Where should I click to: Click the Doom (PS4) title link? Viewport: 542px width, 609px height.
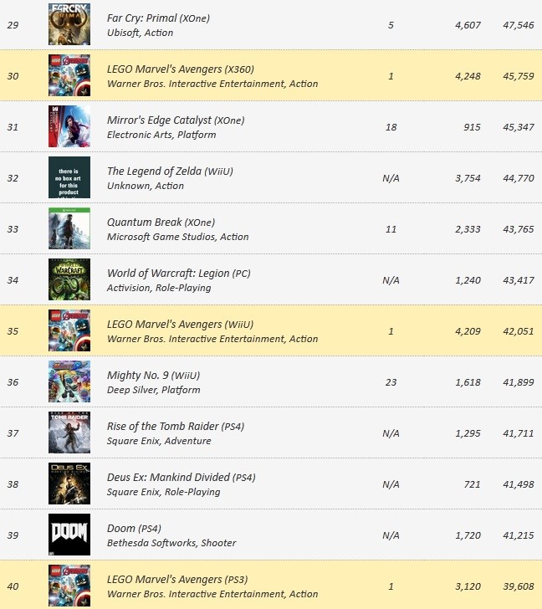coord(134,529)
